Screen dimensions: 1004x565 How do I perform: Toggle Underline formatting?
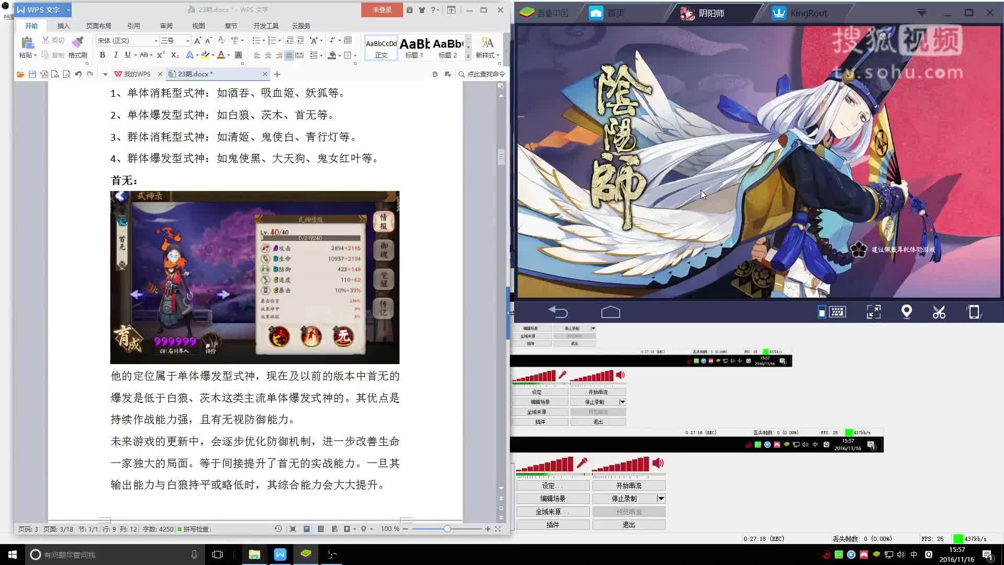pyautogui.click(x=127, y=55)
